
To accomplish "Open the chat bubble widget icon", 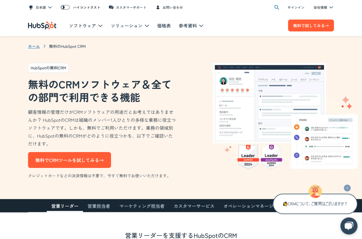I will [349, 226].
